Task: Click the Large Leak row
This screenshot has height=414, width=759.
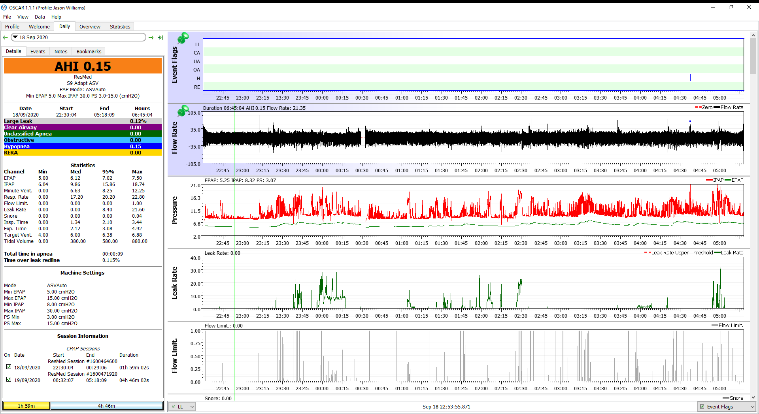Action: pyautogui.click(x=83, y=121)
